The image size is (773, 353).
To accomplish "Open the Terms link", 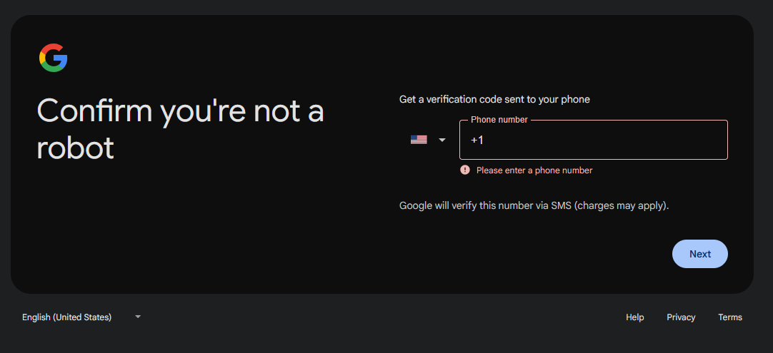I will click(x=730, y=317).
